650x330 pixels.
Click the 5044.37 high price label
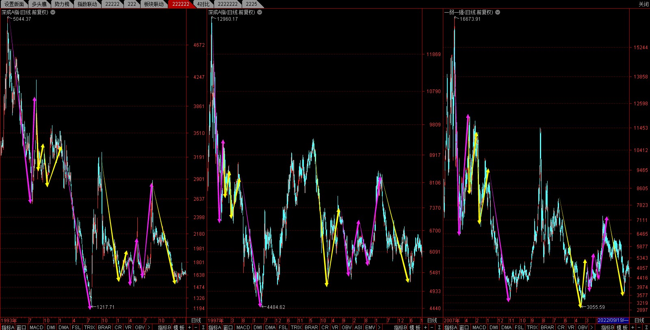(x=22, y=19)
